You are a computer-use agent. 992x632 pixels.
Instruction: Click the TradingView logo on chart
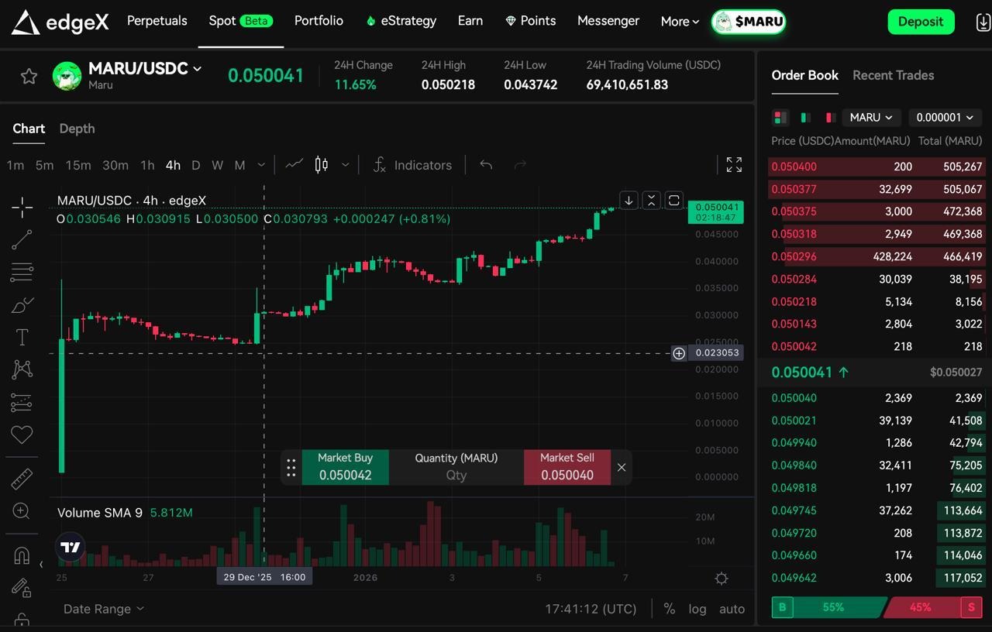click(x=71, y=547)
